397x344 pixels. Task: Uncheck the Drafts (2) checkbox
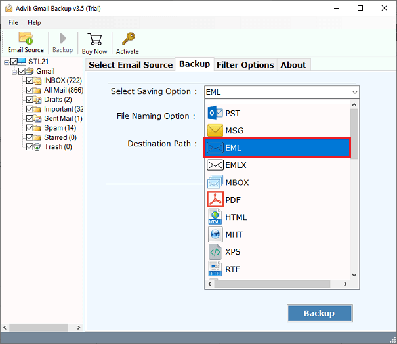(x=30, y=100)
